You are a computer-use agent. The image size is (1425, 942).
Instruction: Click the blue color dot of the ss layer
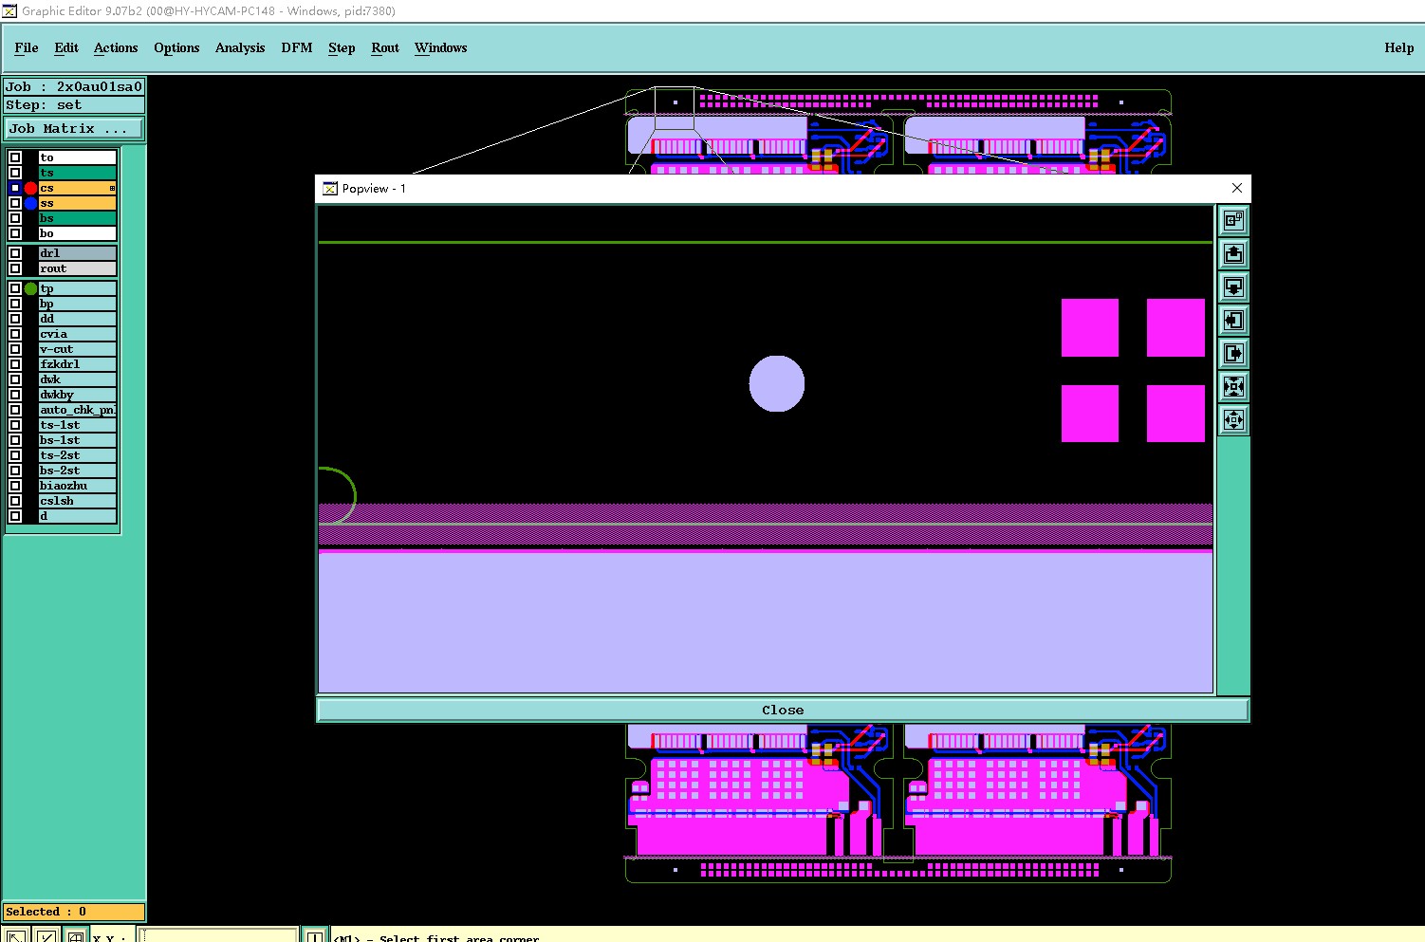30,203
